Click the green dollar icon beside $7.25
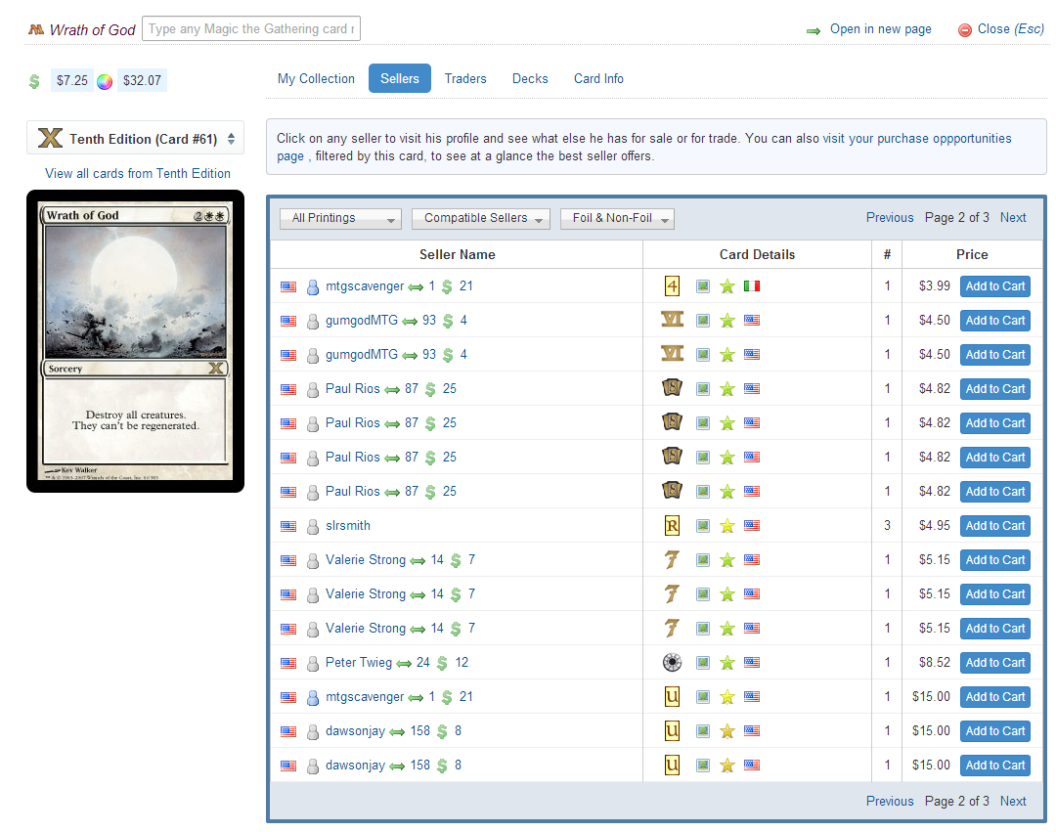 tap(35, 81)
